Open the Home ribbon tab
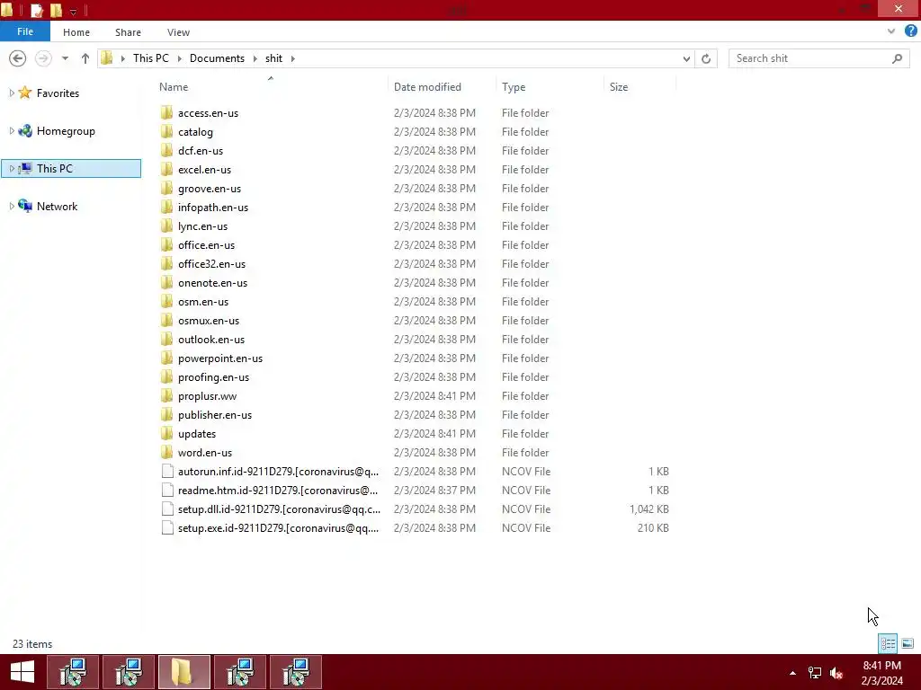 coord(76,32)
